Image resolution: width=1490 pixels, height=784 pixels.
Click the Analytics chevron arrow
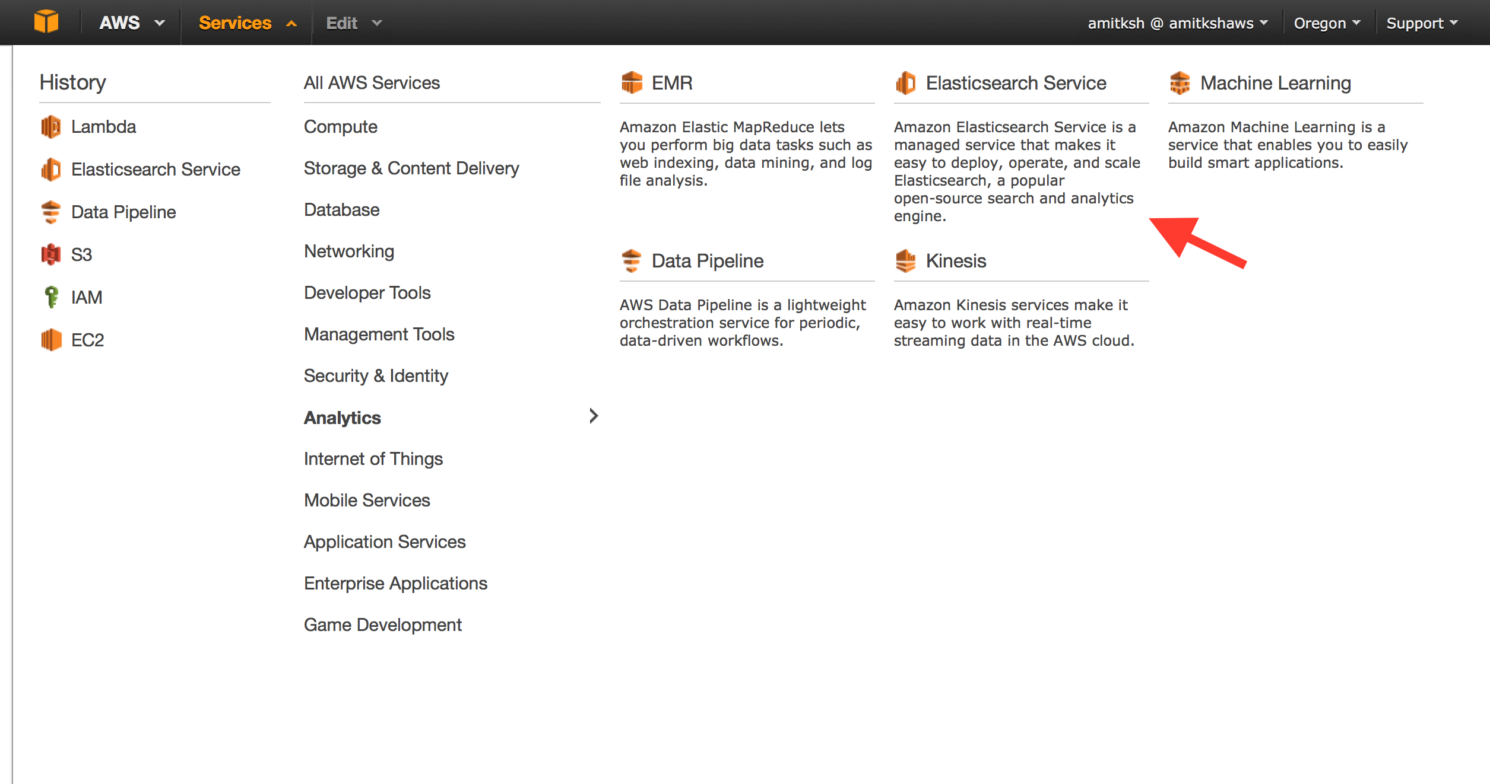(593, 416)
